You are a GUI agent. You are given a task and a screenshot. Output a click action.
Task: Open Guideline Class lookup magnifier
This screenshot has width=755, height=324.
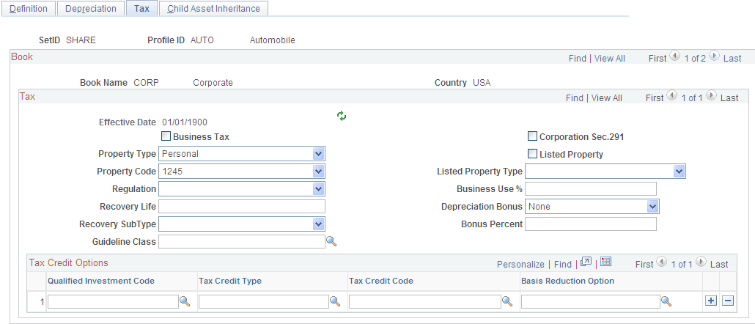pos(331,241)
